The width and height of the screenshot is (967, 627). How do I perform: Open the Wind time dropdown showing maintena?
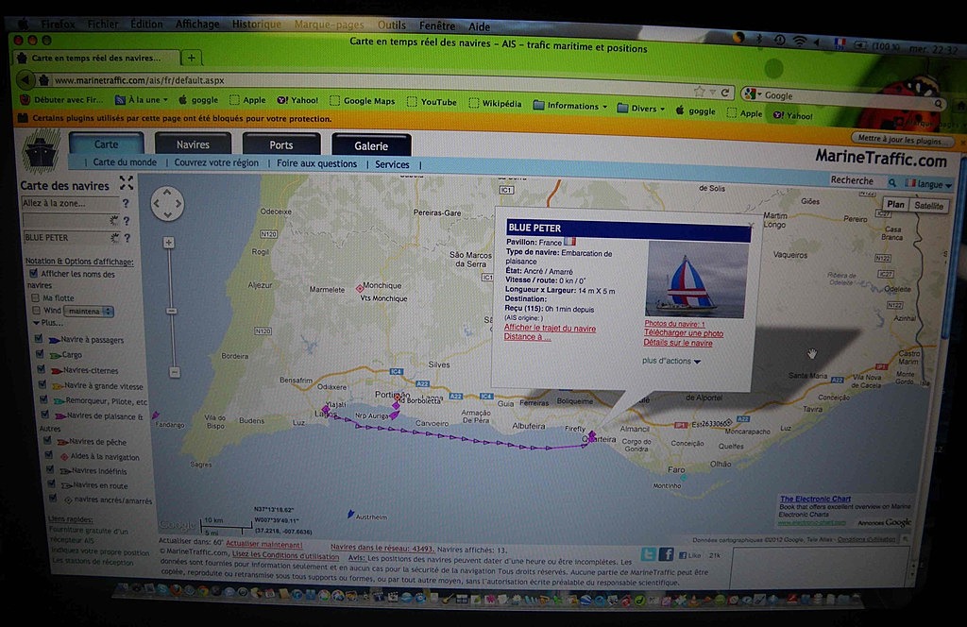tap(90, 311)
